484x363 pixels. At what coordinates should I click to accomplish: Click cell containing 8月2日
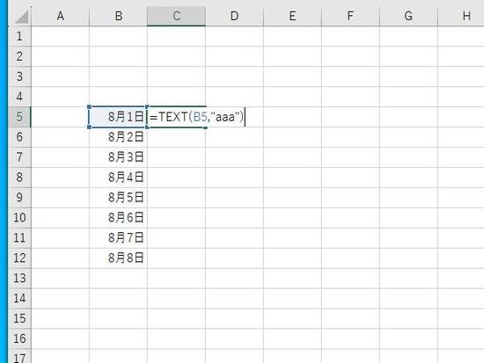pos(119,137)
